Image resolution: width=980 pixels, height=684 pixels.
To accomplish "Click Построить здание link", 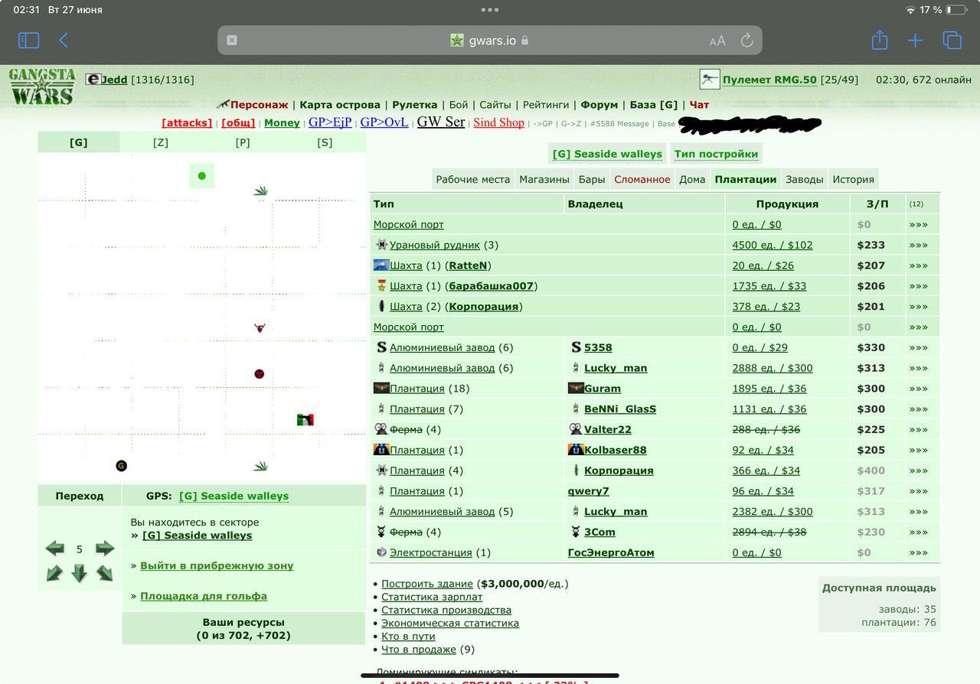I will (427, 584).
